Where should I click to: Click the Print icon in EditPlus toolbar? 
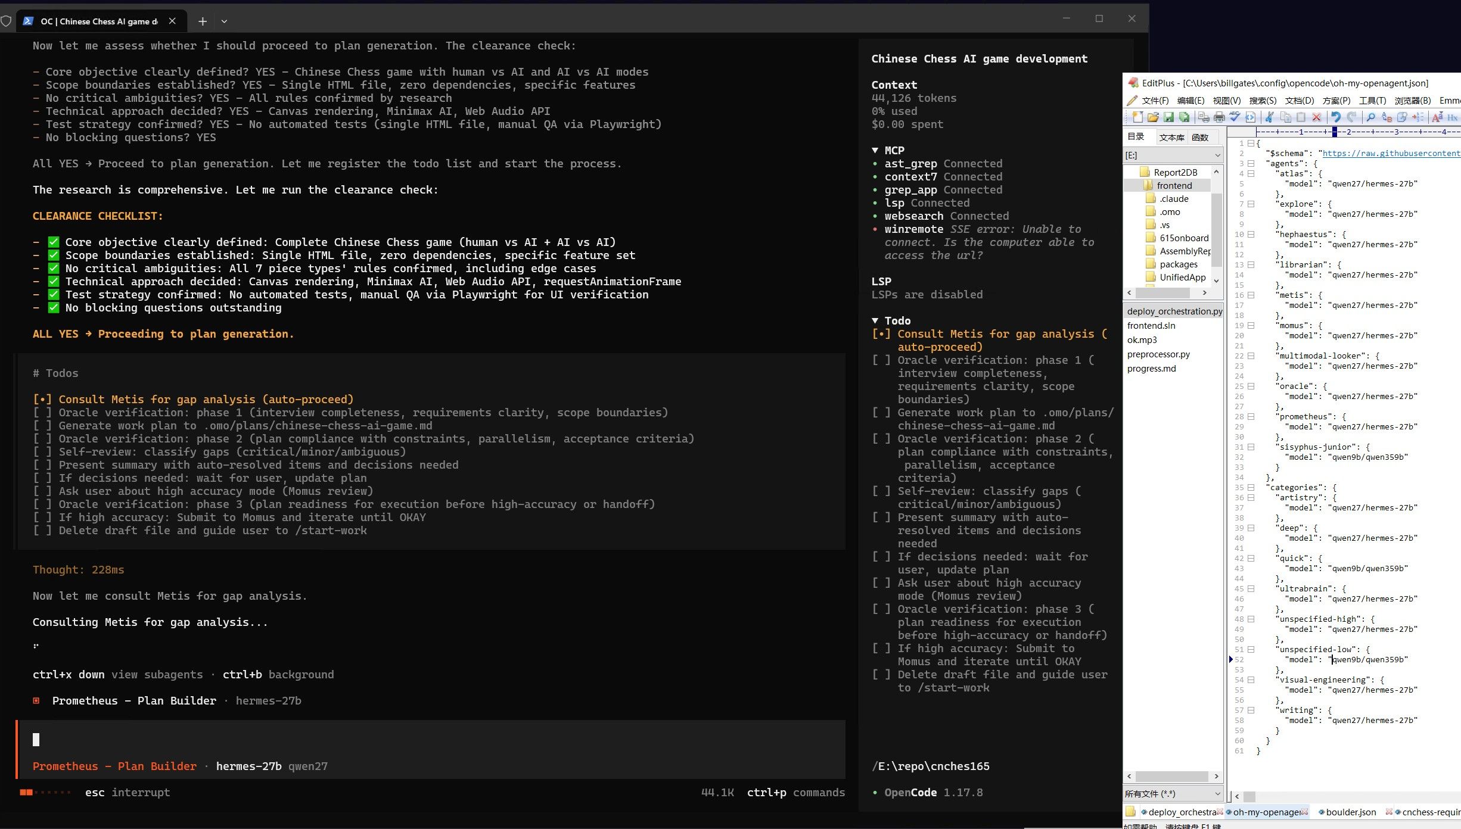pyautogui.click(x=1219, y=117)
